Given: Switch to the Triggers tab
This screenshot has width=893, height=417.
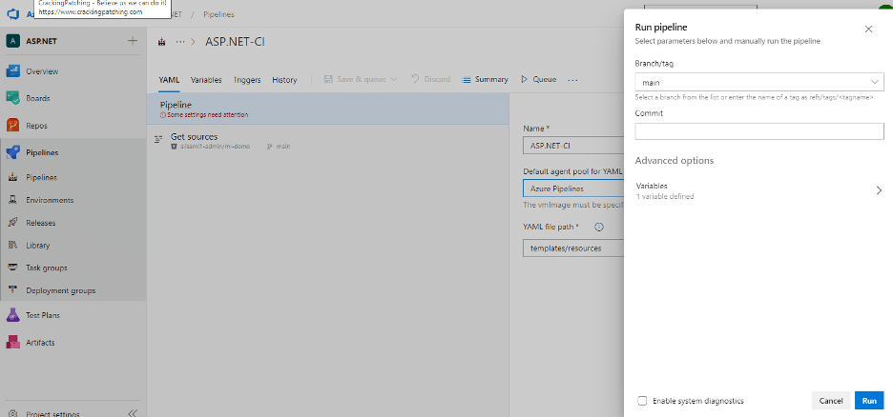Looking at the screenshot, I should pyautogui.click(x=247, y=80).
